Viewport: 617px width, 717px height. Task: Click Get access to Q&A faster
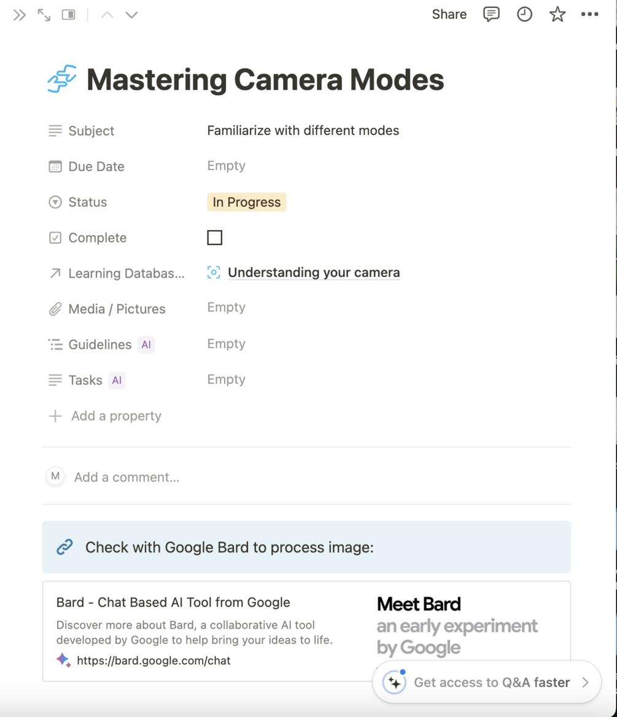(x=491, y=682)
